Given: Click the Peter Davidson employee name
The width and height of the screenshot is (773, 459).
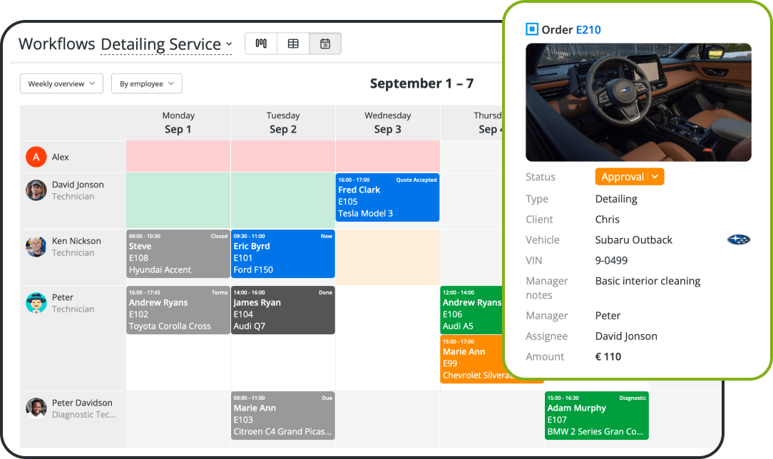Looking at the screenshot, I should tap(82, 403).
